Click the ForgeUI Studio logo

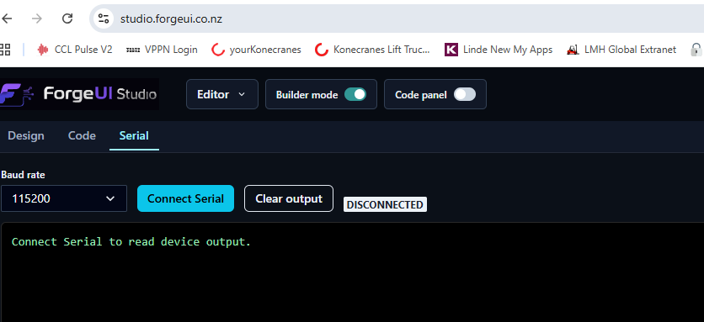pyautogui.click(x=79, y=94)
